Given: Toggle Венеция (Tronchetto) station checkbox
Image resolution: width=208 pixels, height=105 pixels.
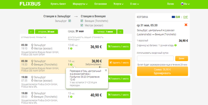Looking at the screenshot, I should point(82,21).
